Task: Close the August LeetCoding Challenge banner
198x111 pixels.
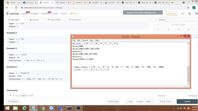Action: pos(160,13)
